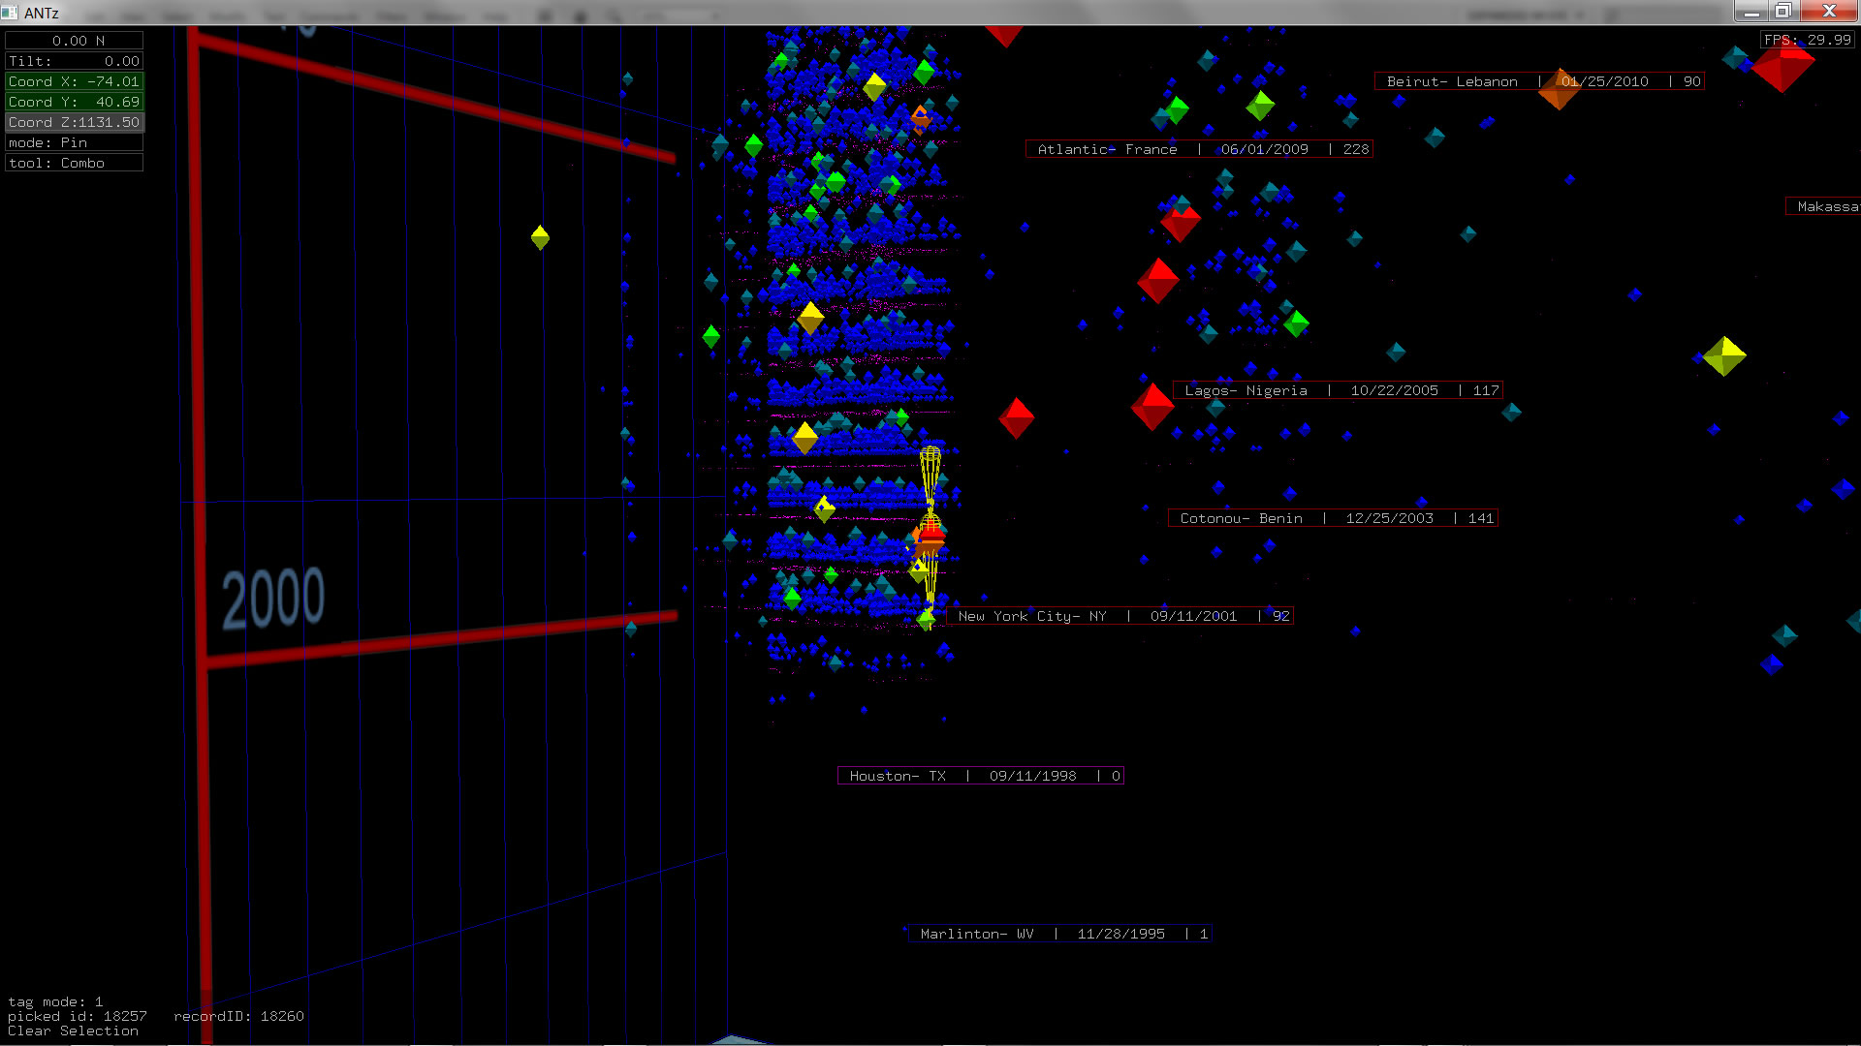Click the large red glyph below FPS counter
Image resolution: width=1861 pixels, height=1046 pixels.
point(1782,66)
